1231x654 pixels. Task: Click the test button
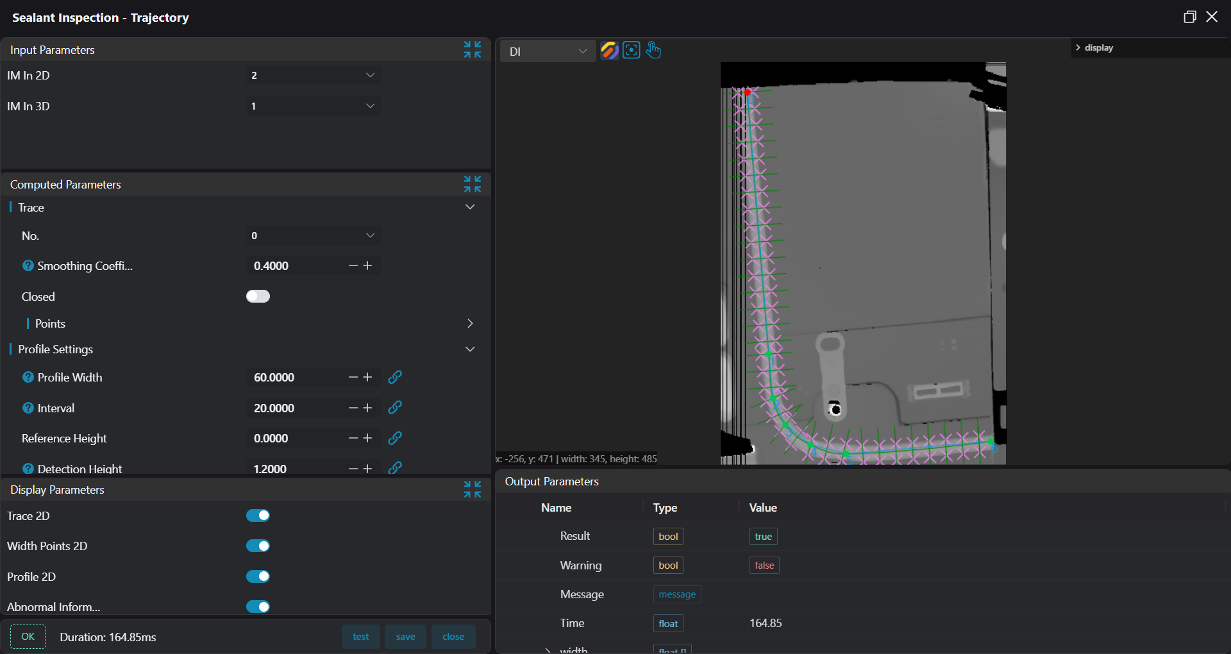[360, 637]
